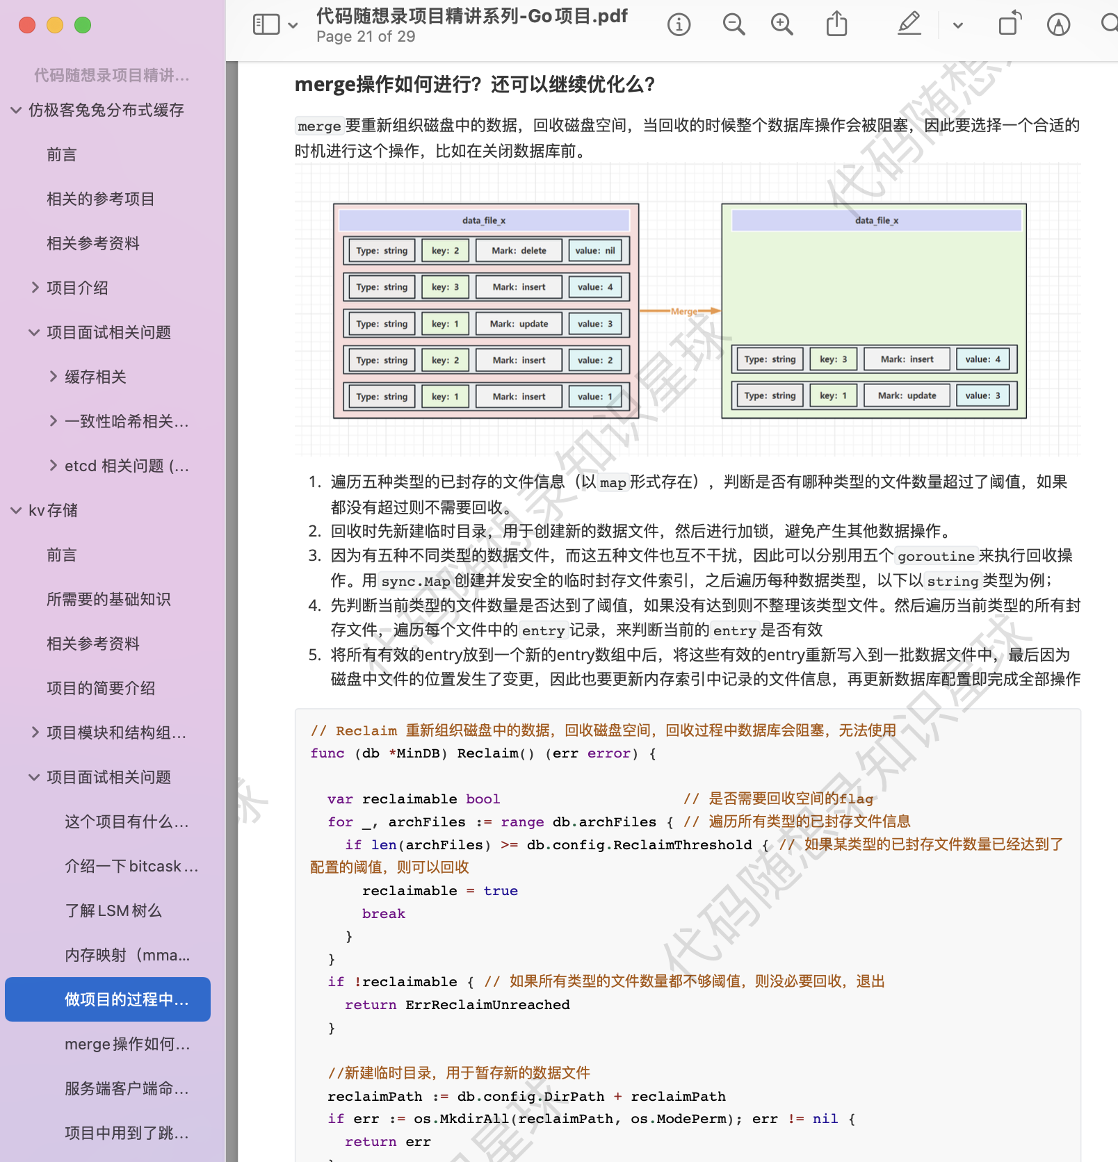Click the value: nil cell in diagram

tap(595, 250)
